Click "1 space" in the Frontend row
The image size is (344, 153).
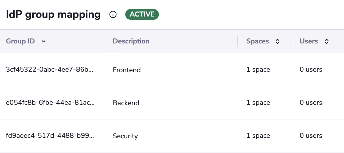(258, 70)
